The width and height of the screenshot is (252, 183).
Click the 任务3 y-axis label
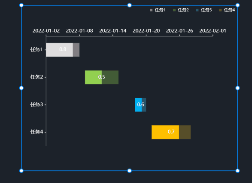36,105
